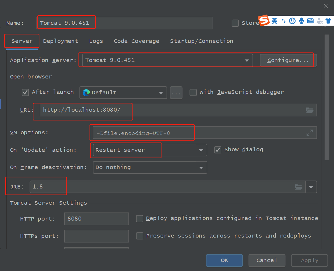This screenshot has height=271, width=334.
Task: Click the HTTP port input field
Action: click(96, 219)
